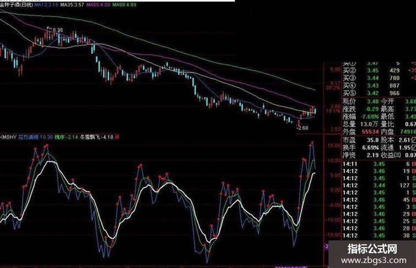Select the MA13 value label in chart header
The image size is (416, 268).
(46, 5)
